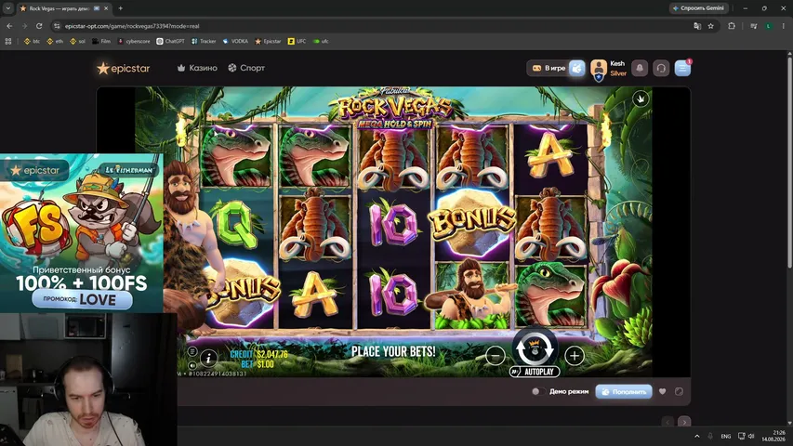Open the Kesh profile avatar
This screenshot has height=446, width=793.
[599, 69]
